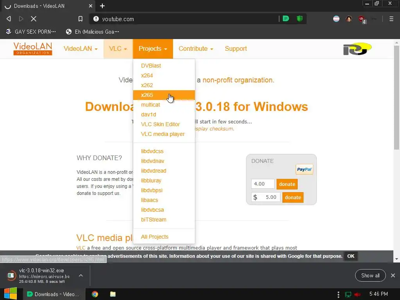Select x265 from Projects menu

click(x=164, y=95)
